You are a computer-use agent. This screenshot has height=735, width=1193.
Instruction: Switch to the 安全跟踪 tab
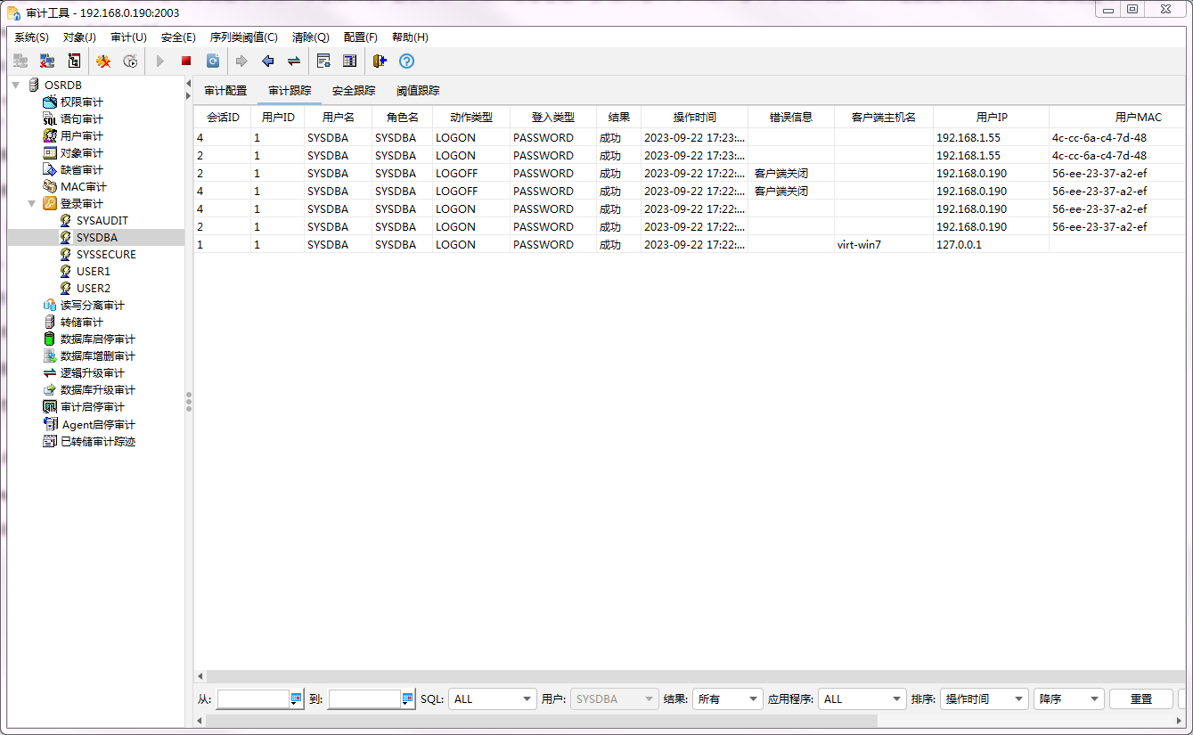coord(354,90)
